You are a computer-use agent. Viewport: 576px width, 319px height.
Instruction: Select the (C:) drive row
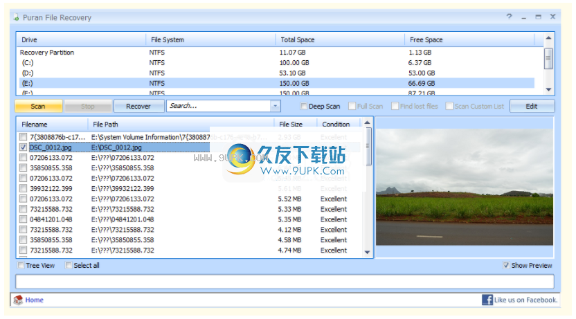coord(276,63)
